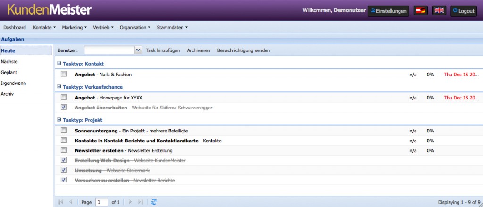Select Archiv in the left sidebar

coord(8,93)
